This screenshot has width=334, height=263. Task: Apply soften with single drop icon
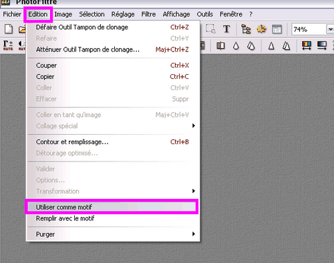(236, 46)
